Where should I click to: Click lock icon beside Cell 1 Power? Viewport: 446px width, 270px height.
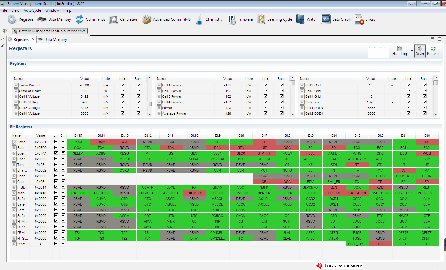tap(159, 85)
